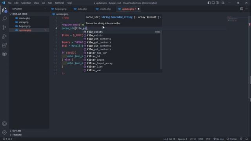The image size is (251, 141).
Task: Toggle the primary side bar layout icon
Action: pos(209,3)
